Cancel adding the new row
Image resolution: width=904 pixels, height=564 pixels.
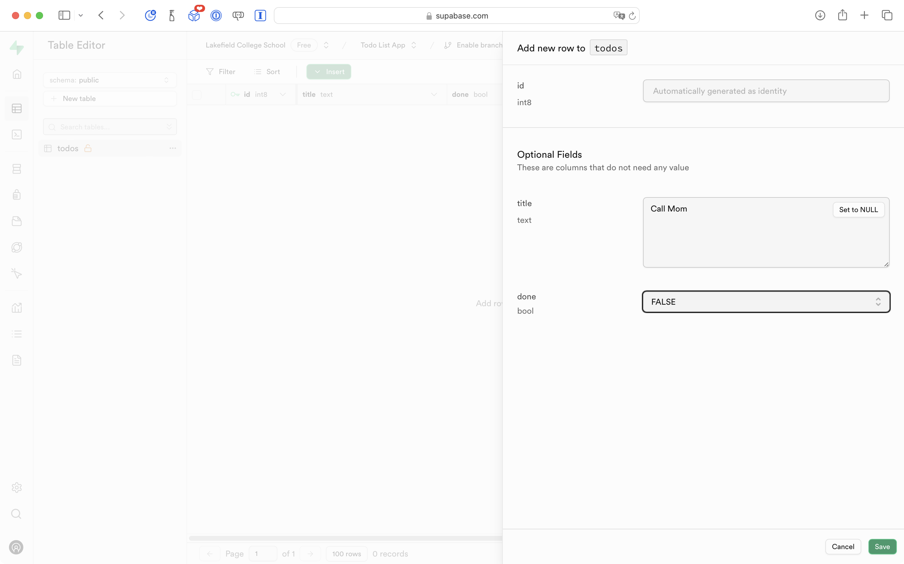coord(843,546)
